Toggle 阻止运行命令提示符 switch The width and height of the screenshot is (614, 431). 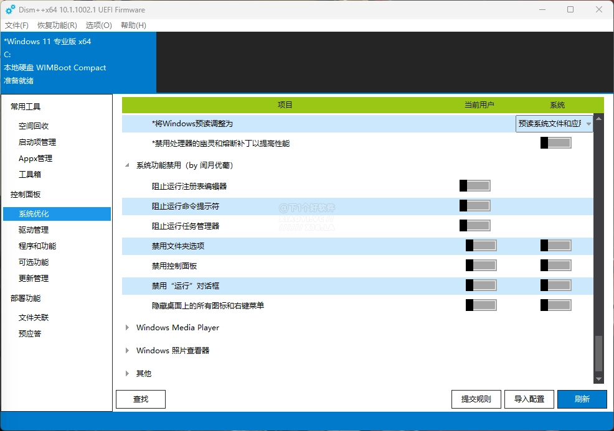475,206
